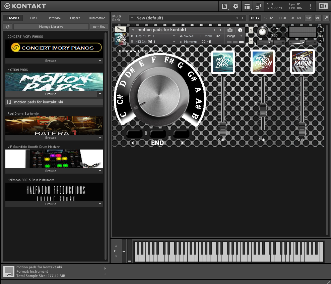Click the stereo pan center icon
This screenshot has height=284, width=331.
click(x=271, y=42)
